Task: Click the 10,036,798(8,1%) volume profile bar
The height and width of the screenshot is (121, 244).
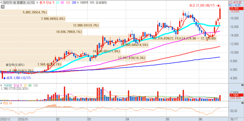Action: pos(41,32)
